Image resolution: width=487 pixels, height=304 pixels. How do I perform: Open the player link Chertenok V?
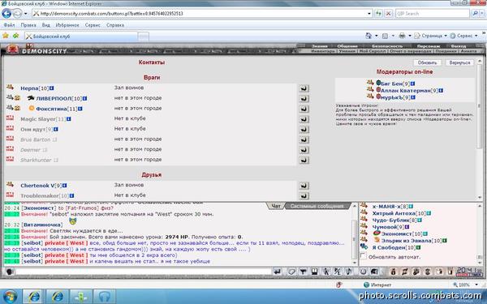click(37, 186)
